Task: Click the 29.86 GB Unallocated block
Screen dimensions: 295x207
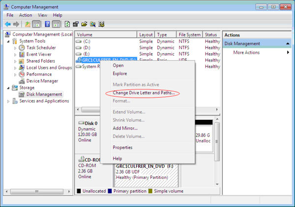Action: pos(204,138)
